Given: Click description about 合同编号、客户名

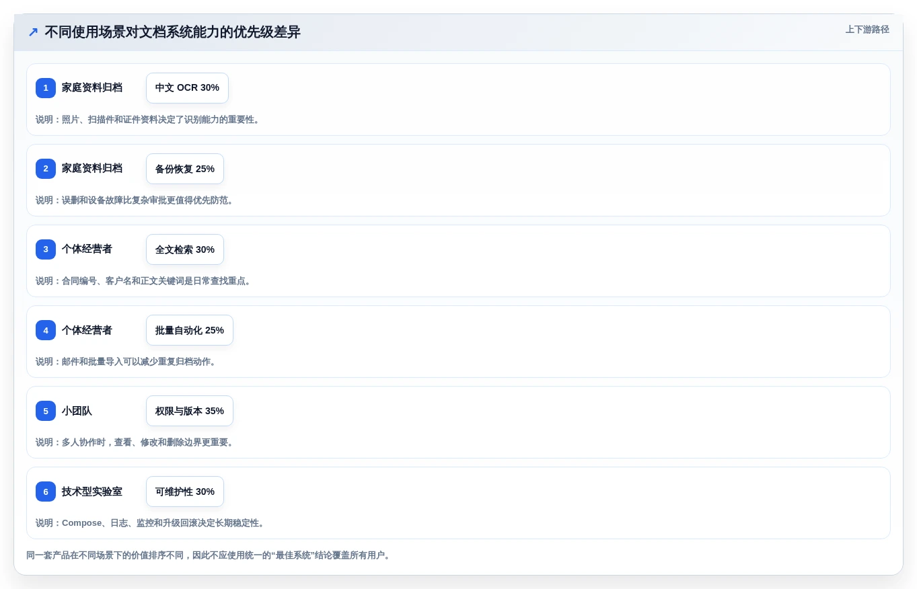Looking at the screenshot, I should (145, 281).
